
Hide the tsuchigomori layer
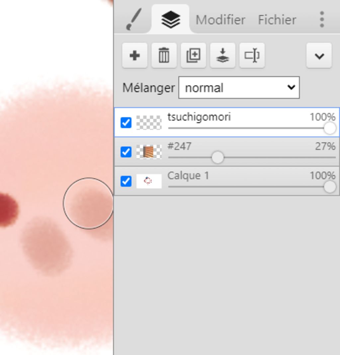(x=126, y=123)
